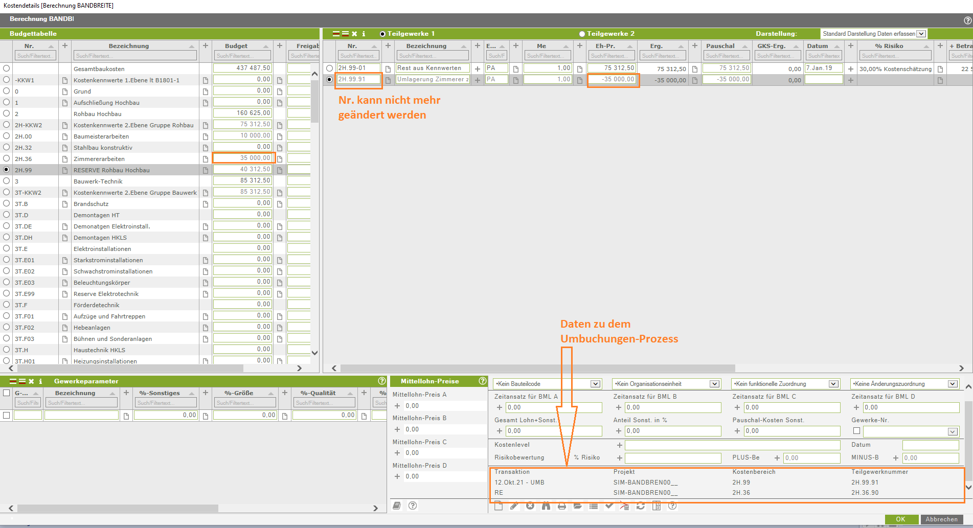Select the radio button for row 2H.36 Zimmererarbeiten

(7, 158)
